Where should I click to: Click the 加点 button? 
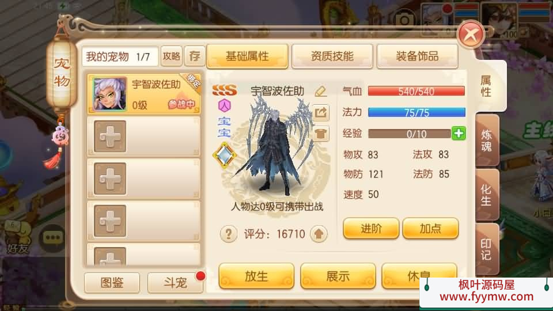point(430,229)
